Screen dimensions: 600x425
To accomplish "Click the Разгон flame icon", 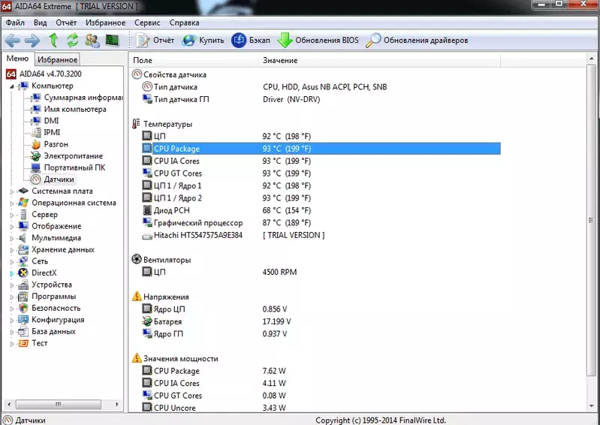I will 36,144.
